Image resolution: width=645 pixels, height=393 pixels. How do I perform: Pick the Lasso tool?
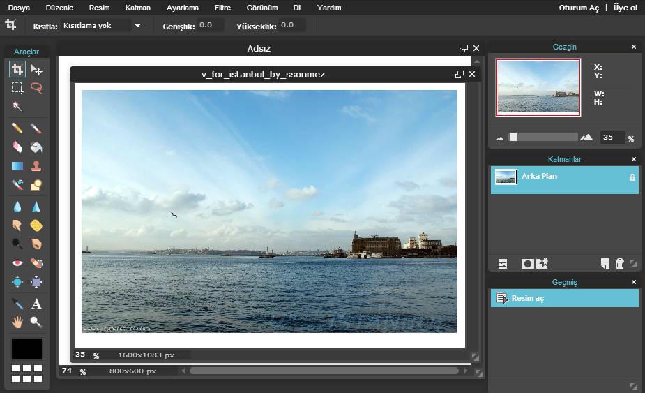point(36,88)
